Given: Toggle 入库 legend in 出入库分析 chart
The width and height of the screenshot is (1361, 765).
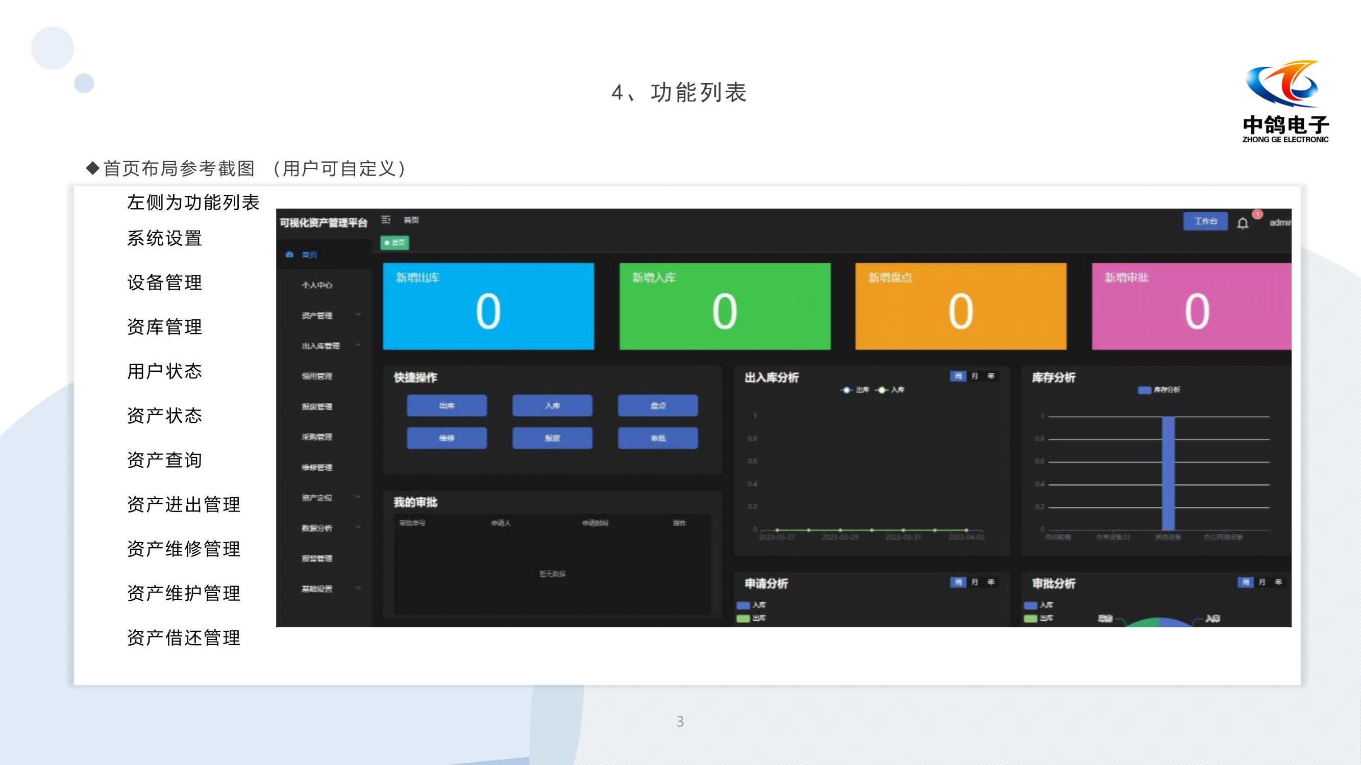Looking at the screenshot, I should (x=889, y=390).
